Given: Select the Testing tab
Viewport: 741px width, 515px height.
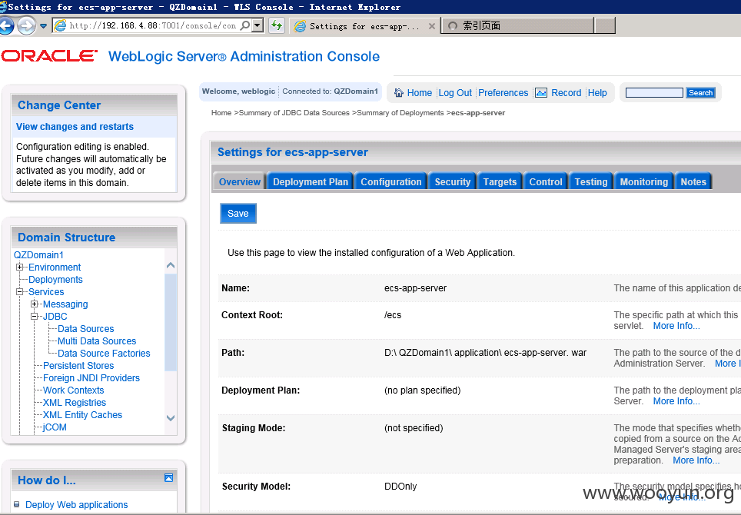Looking at the screenshot, I should 590,182.
